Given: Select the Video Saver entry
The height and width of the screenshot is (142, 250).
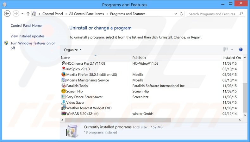Looking at the screenshot, I should [75, 103].
